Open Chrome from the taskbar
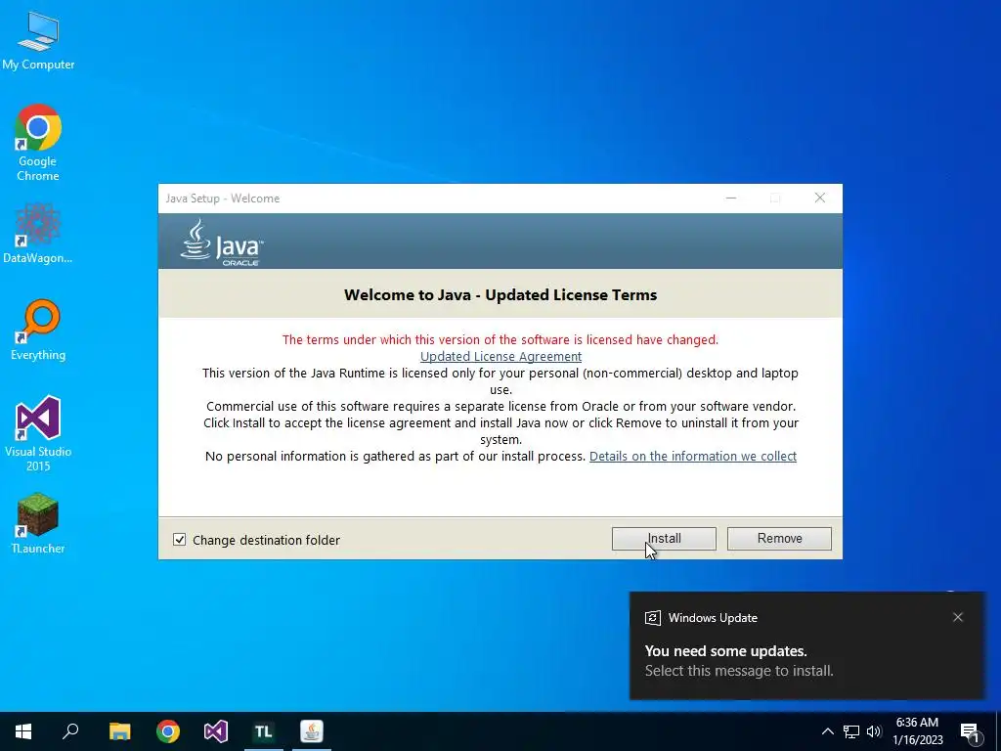This screenshot has height=751, width=1001. (168, 731)
